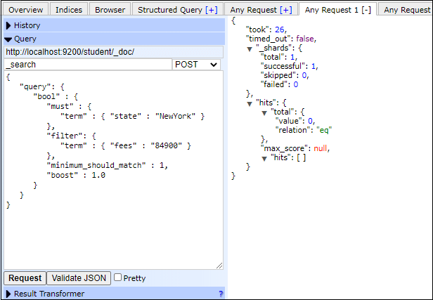Open the POST method dropdown
This screenshot has width=433, height=300.
[196, 65]
